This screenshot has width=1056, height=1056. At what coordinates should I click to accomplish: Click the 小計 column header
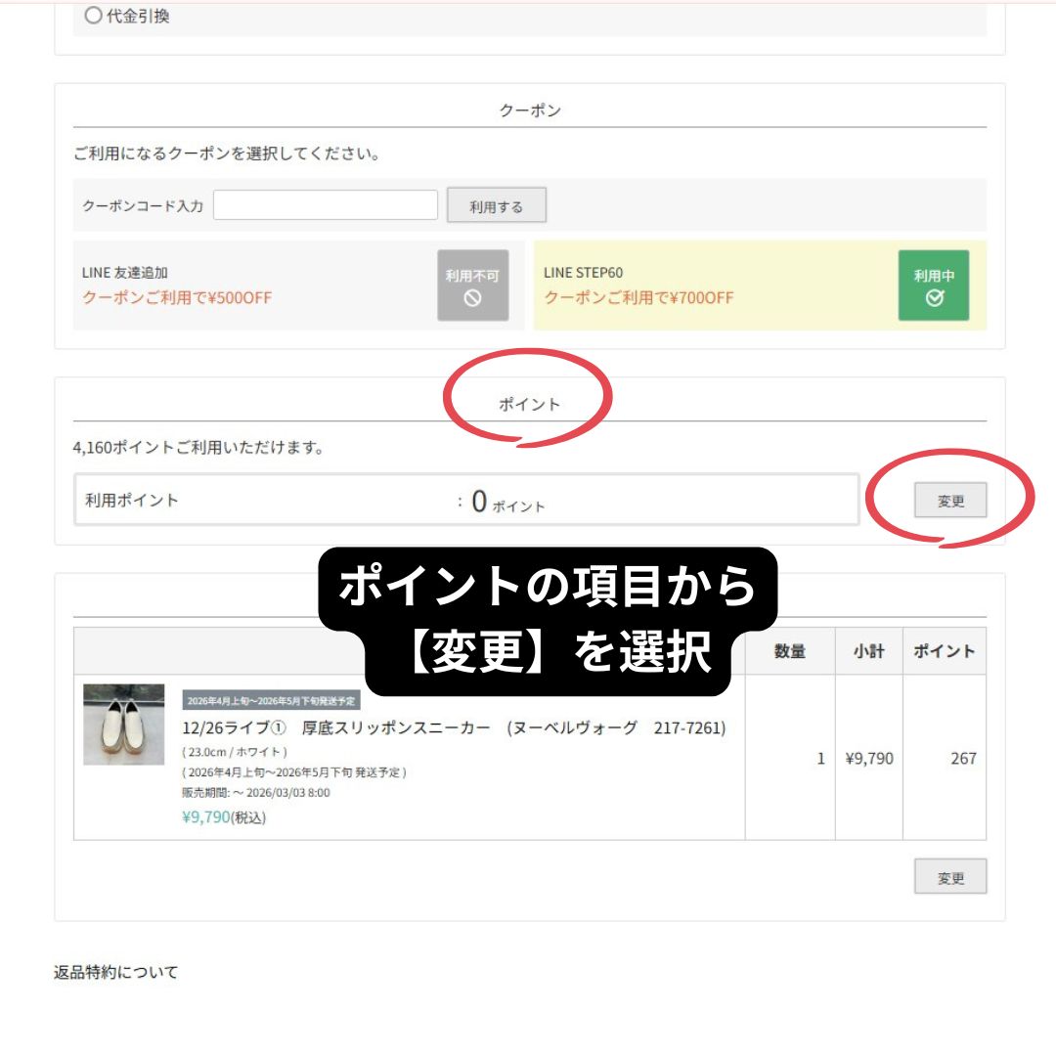[868, 651]
